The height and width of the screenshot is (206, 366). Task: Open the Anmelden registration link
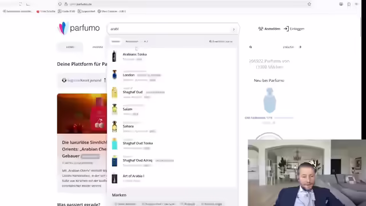tap(269, 29)
